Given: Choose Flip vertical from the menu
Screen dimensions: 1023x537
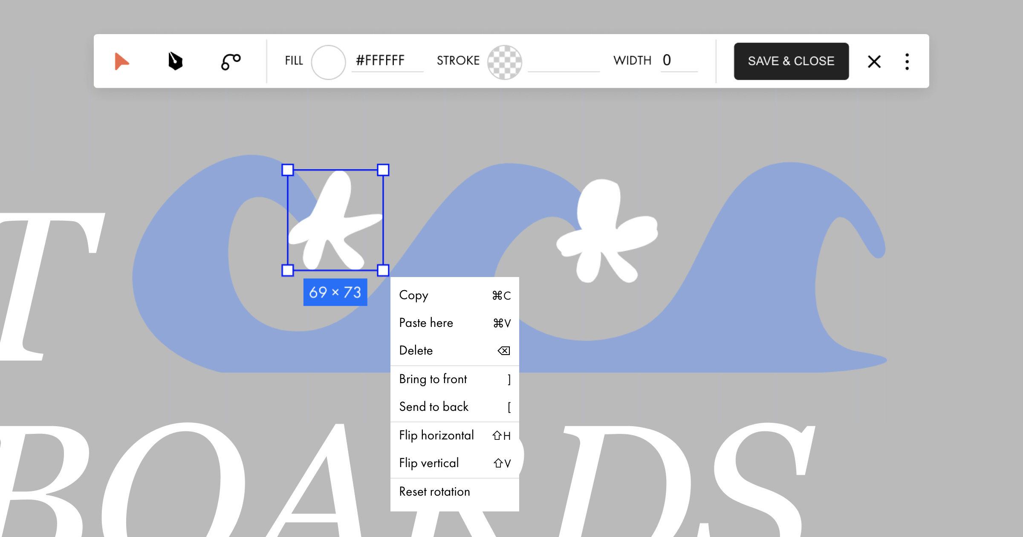Looking at the screenshot, I should point(454,463).
